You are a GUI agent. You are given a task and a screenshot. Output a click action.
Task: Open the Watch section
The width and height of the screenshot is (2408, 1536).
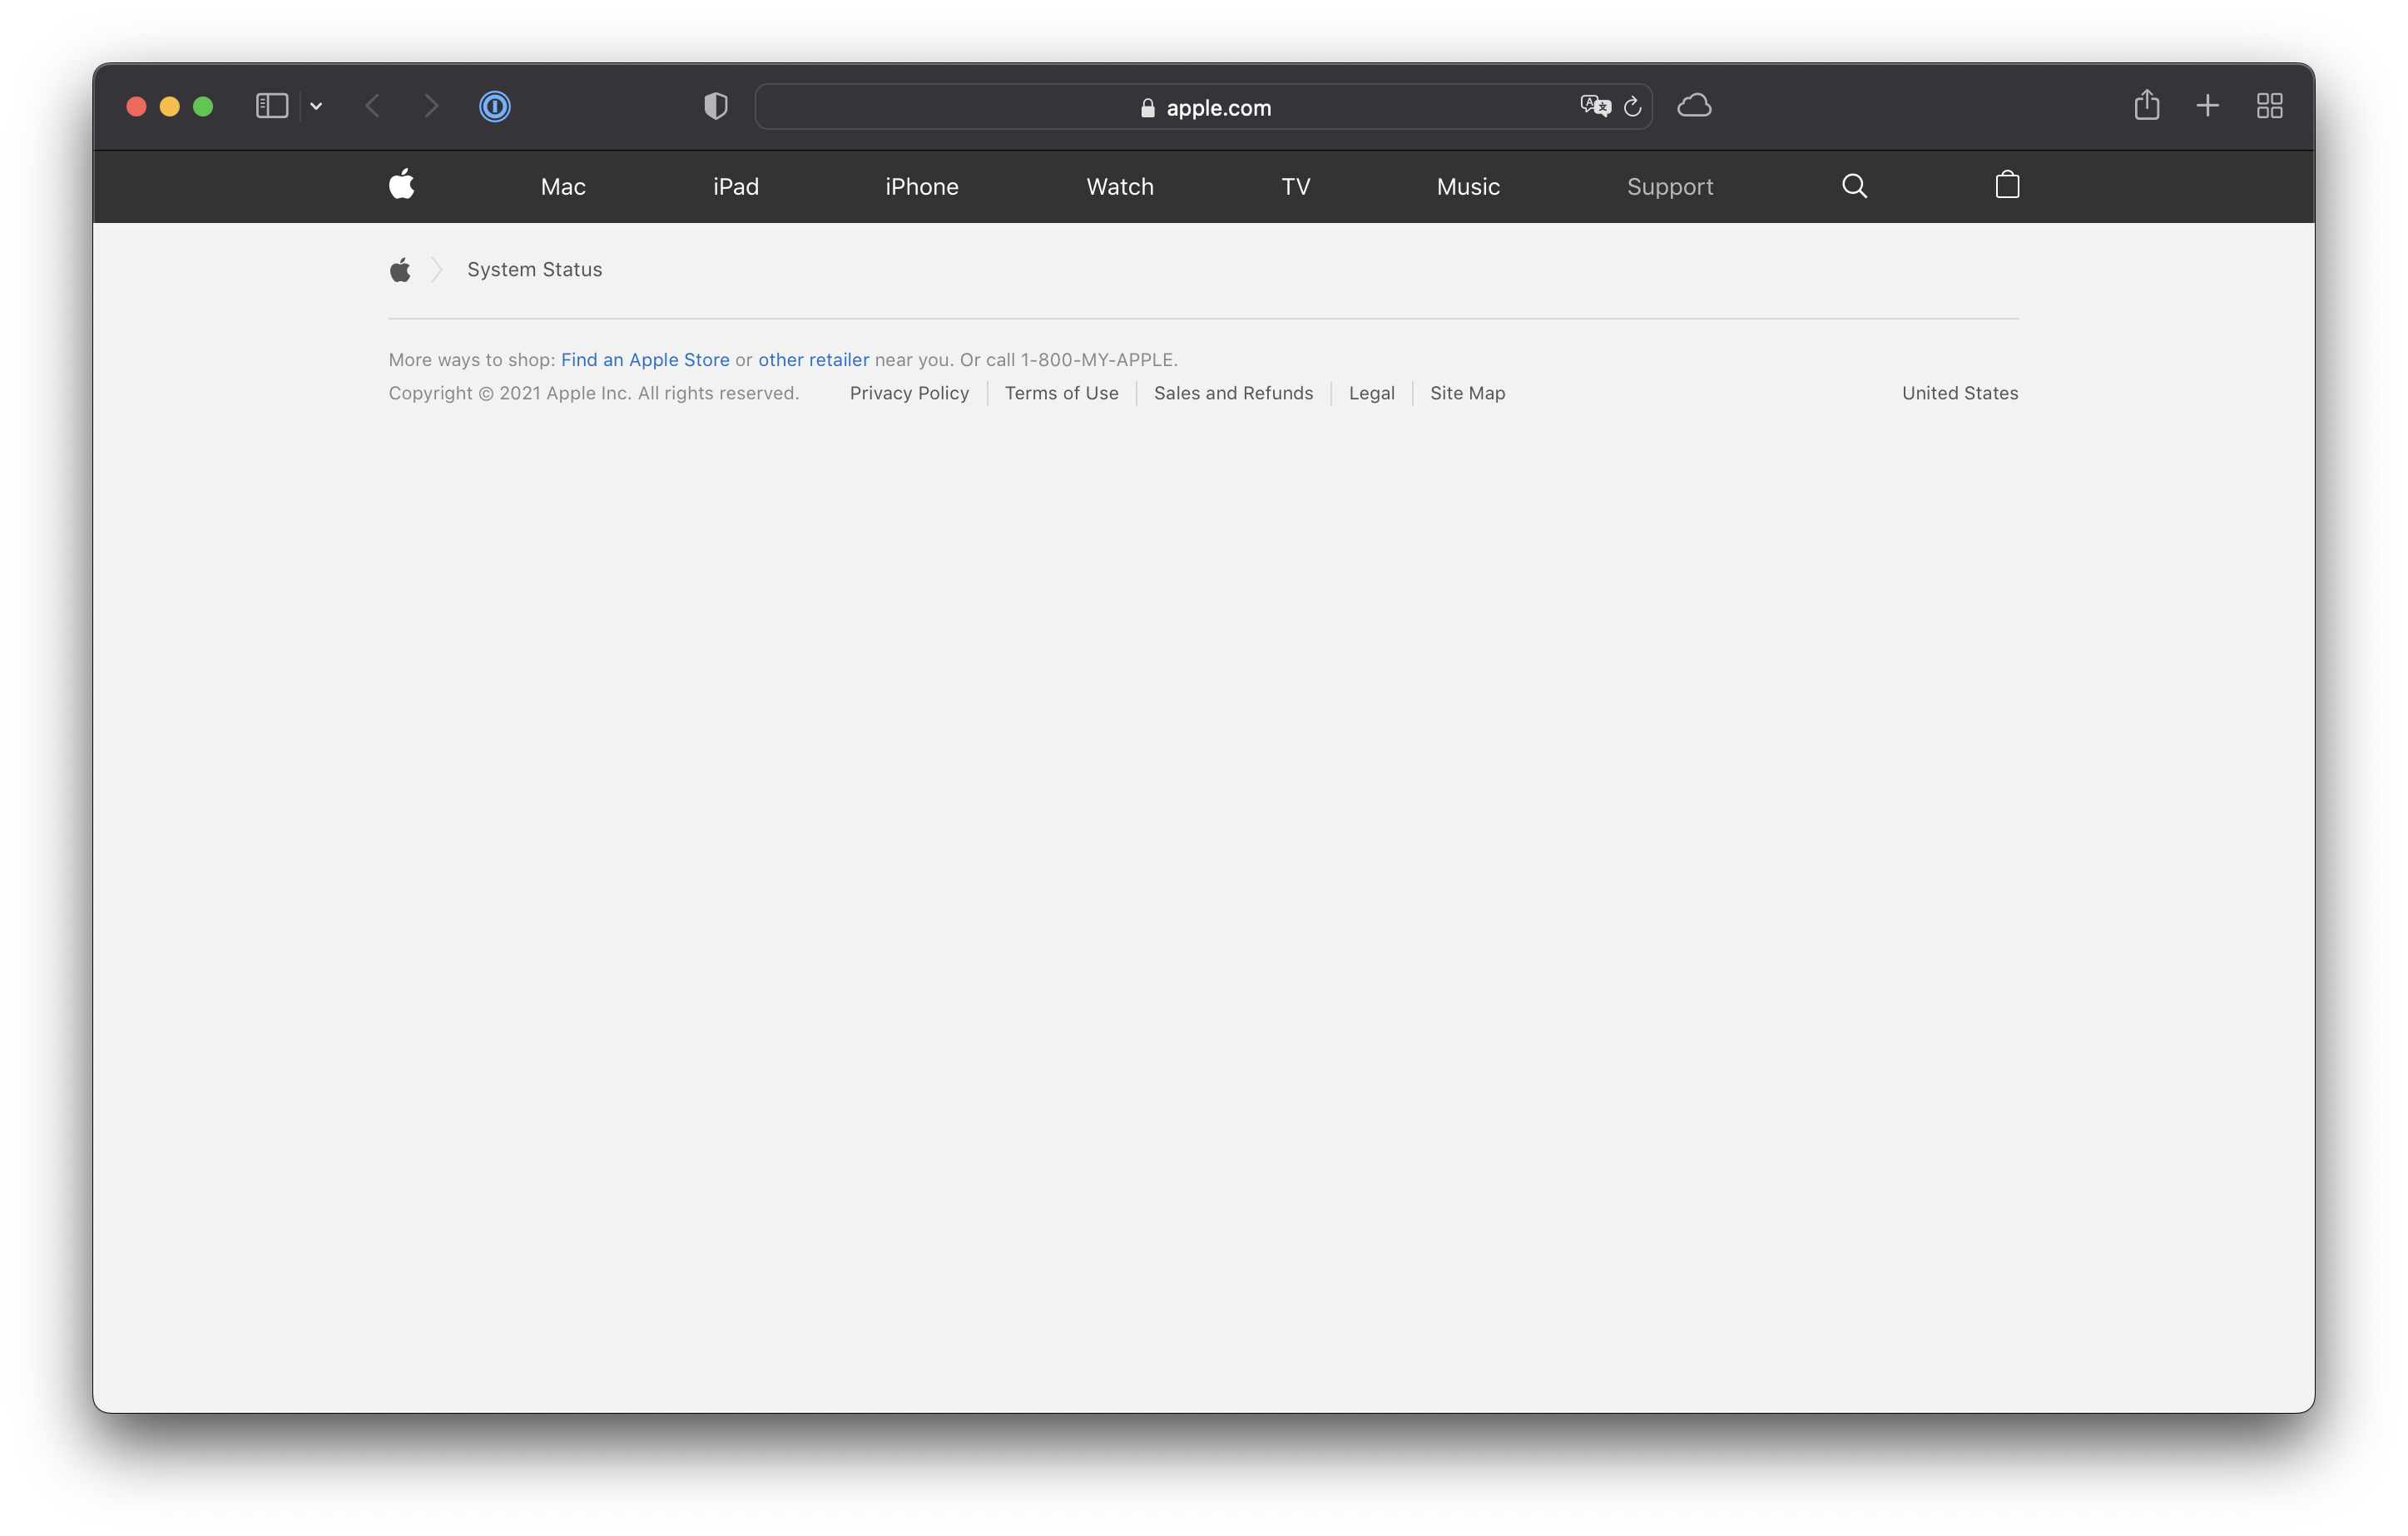[1119, 186]
